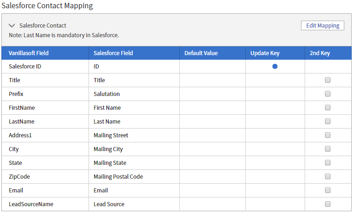Click the Salesforce Contact section title
354x214 pixels.
point(43,25)
